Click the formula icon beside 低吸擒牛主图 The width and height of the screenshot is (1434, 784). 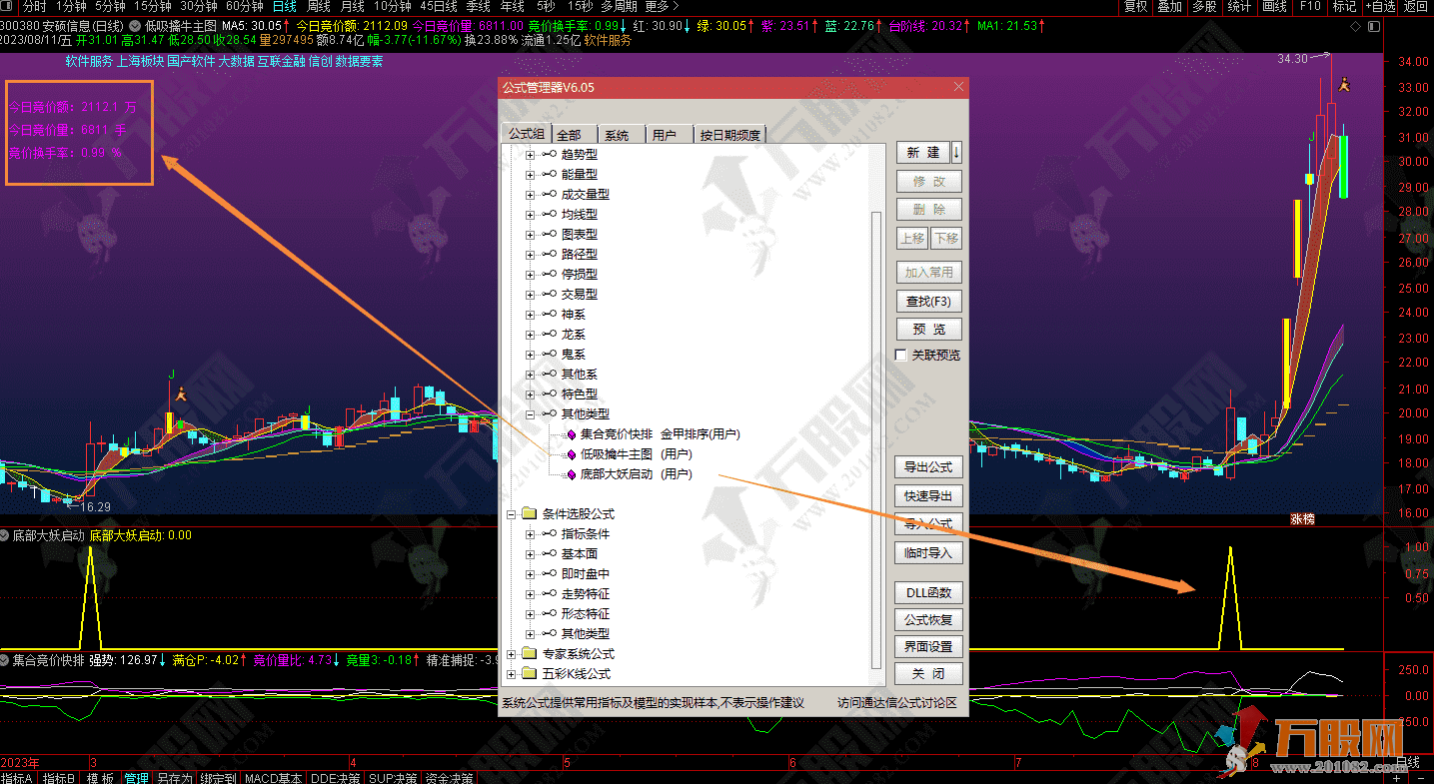(571, 454)
